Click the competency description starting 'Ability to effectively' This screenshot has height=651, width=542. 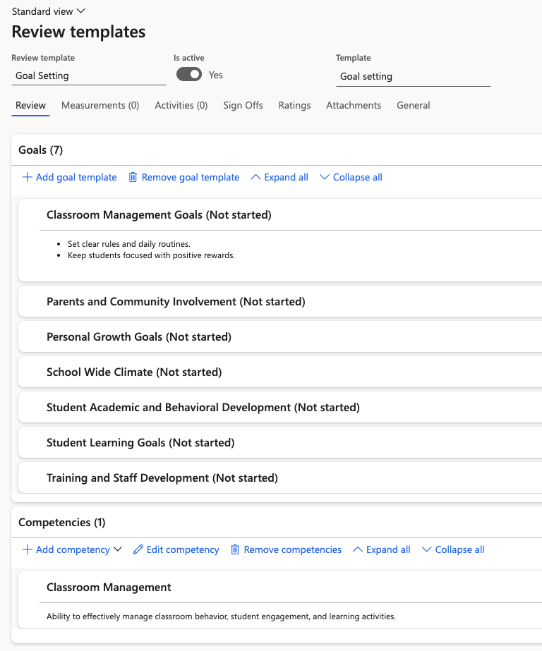pyautogui.click(x=221, y=616)
